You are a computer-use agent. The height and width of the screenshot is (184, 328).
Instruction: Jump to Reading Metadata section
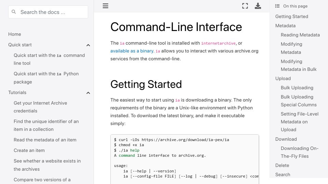[x=300, y=35]
